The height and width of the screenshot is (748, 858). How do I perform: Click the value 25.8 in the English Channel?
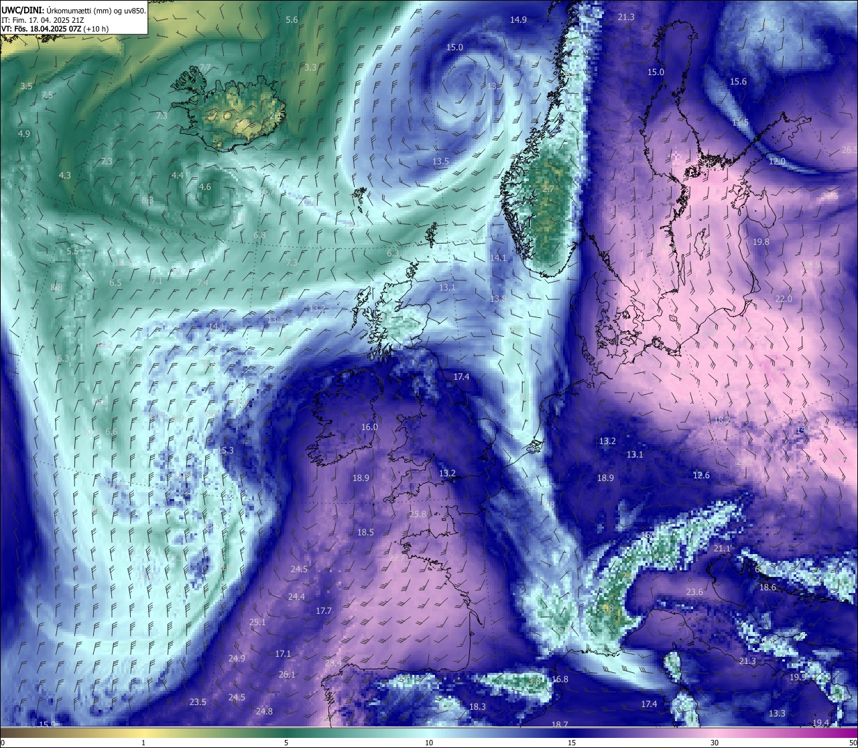418,515
